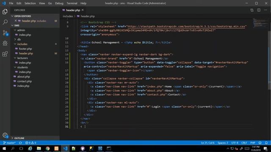Click the taskbar clock showing 7:47 PM
This screenshot has height=152, width=271.
pyautogui.click(x=256, y=148)
